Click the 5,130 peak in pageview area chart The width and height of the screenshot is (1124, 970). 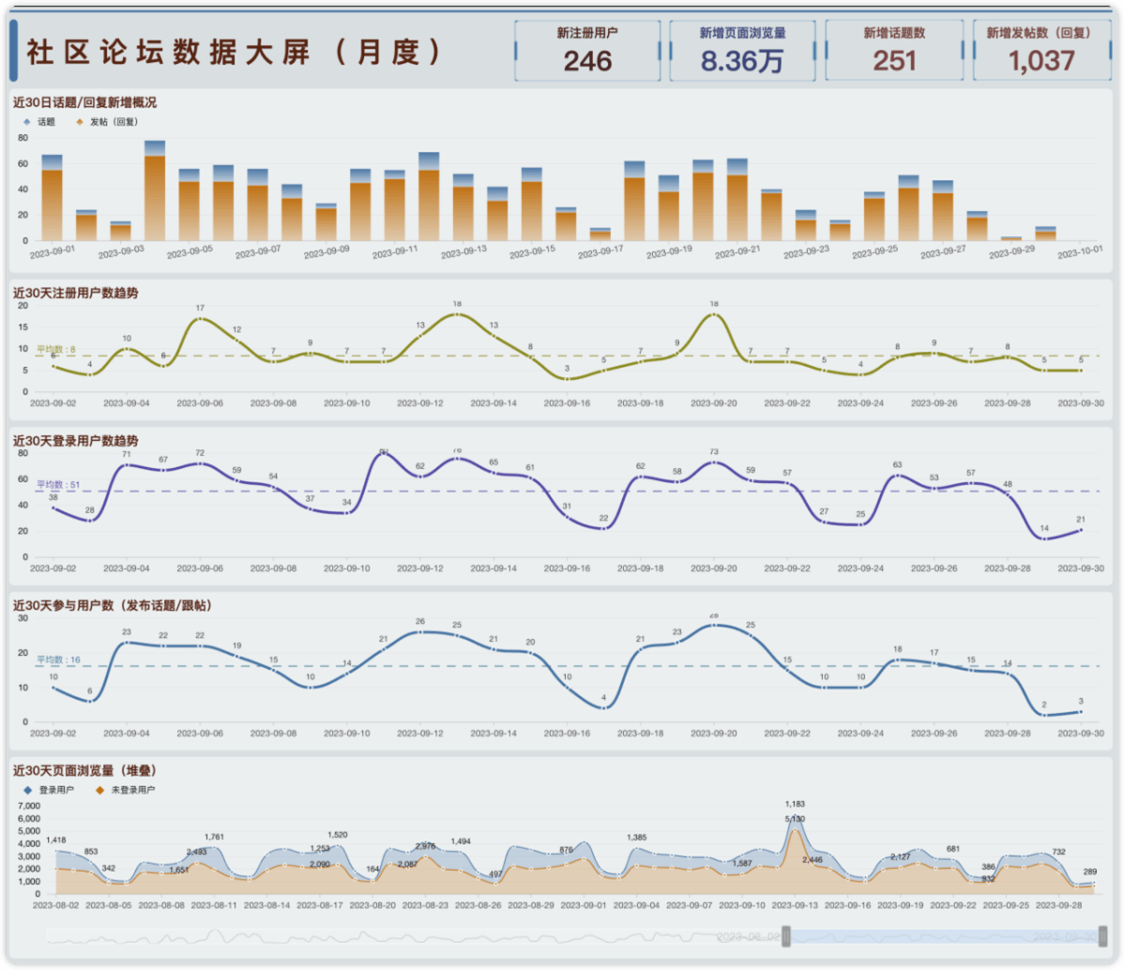(x=795, y=829)
